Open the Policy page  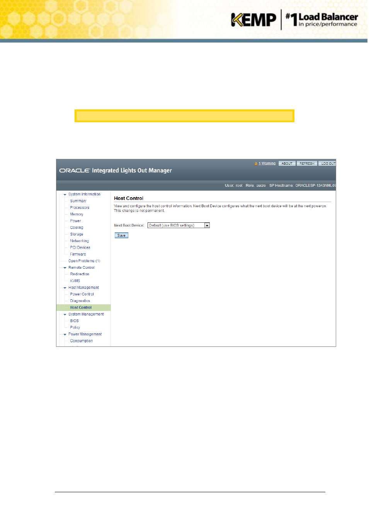[x=75, y=328]
